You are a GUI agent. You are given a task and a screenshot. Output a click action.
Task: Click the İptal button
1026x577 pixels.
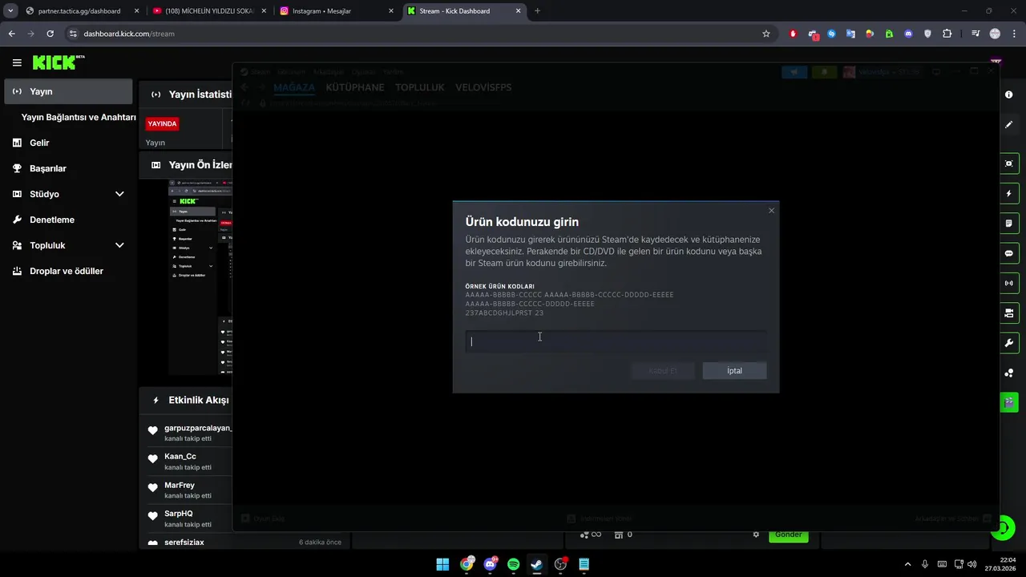coord(734,371)
